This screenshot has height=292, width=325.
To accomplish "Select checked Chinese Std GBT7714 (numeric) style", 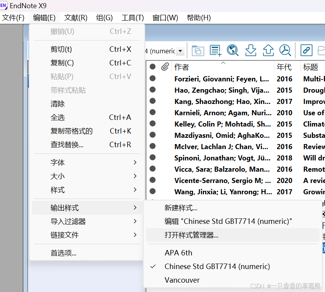I will pyautogui.click(x=232, y=266).
